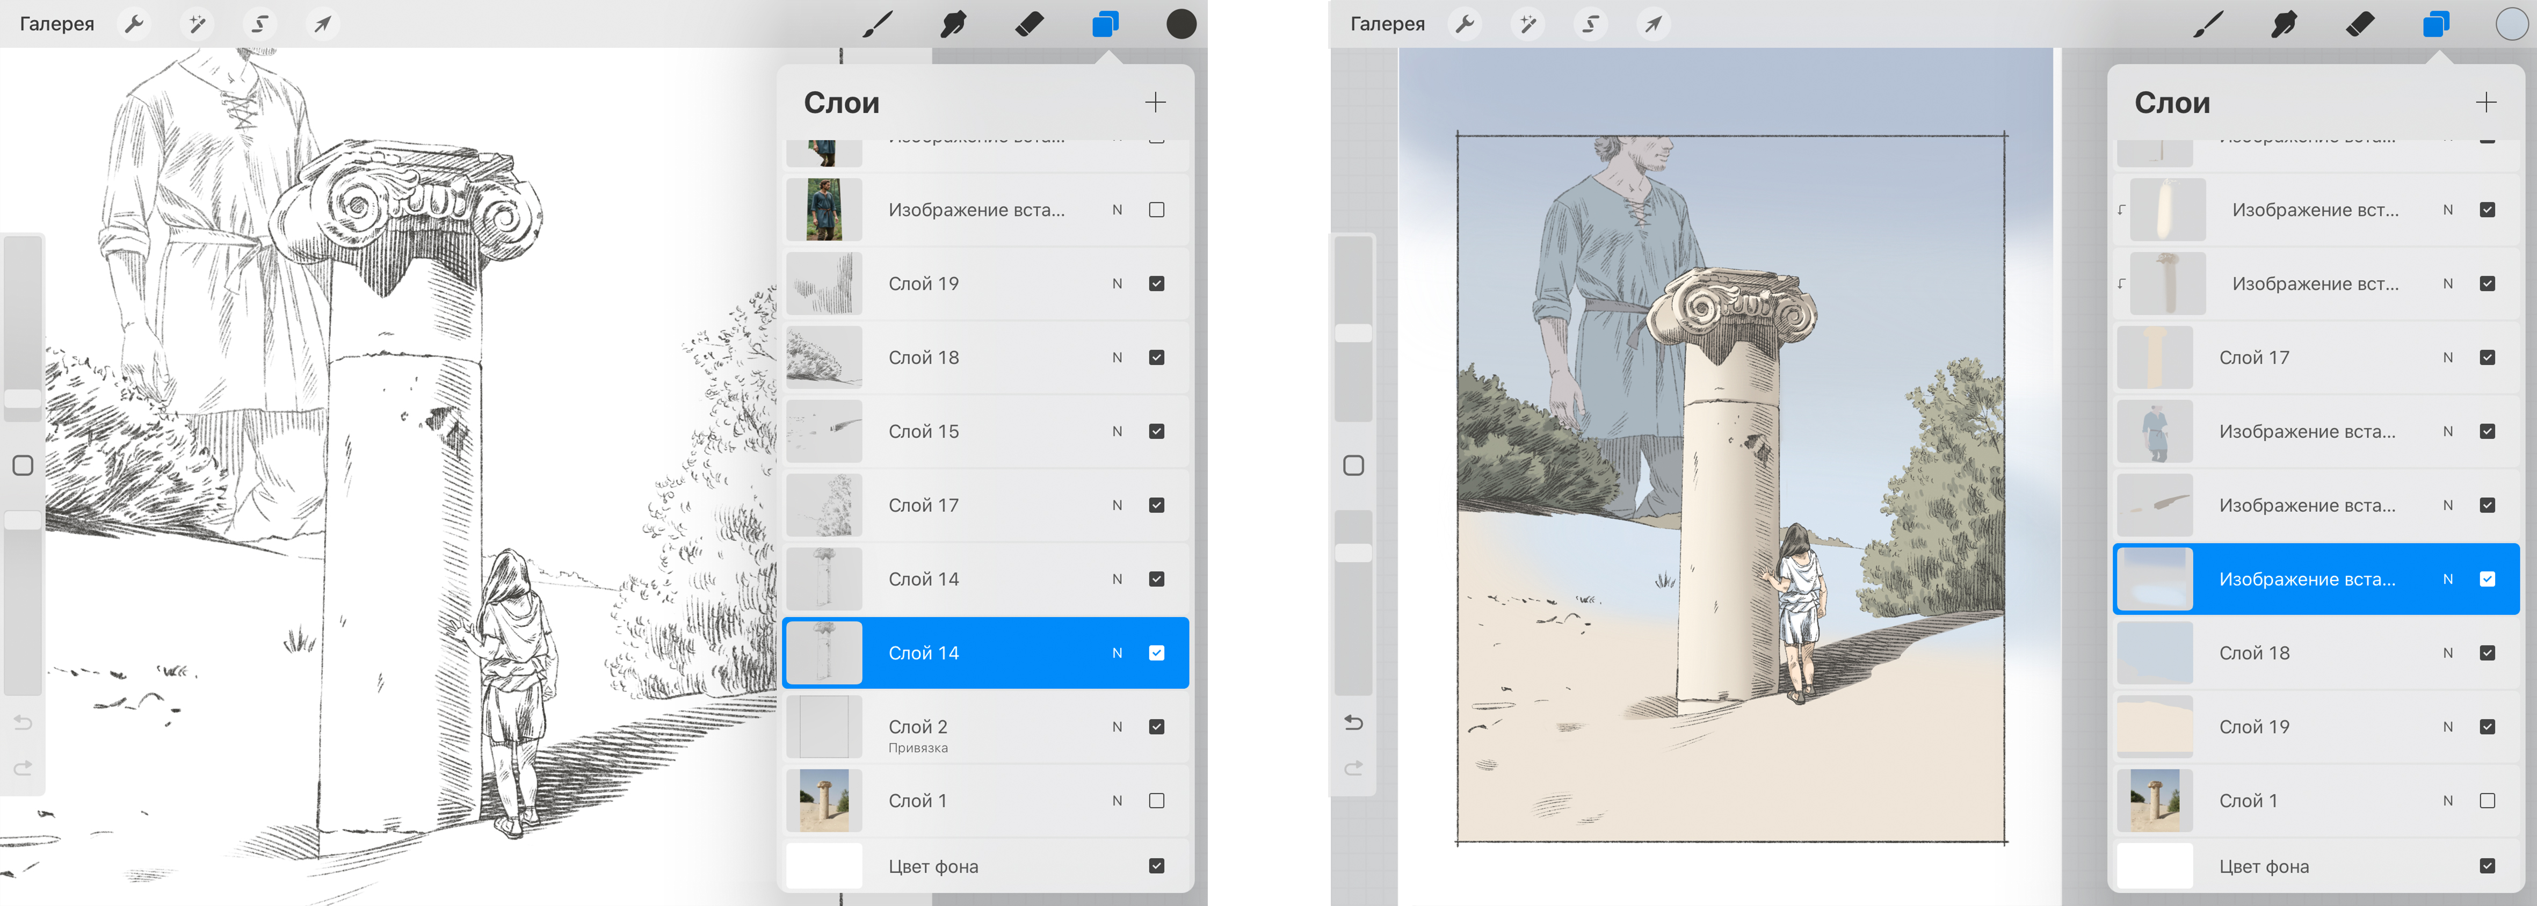This screenshot has width=2537, height=906.
Task: Select the Selection S tool in right window
Action: click(1591, 24)
